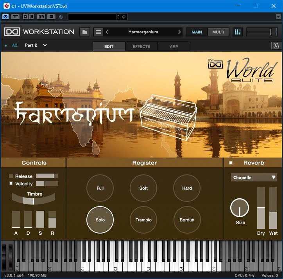This screenshot has height=279, width=283.
Task: Select the Soft register
Action: click(x=143, y=188)
